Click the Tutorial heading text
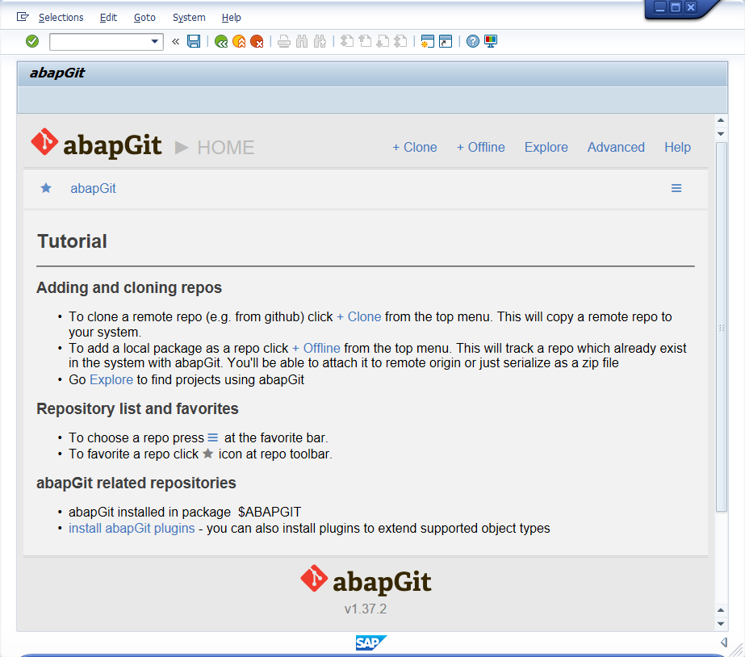The image size is (745, 657). click(x=72, y=241)
